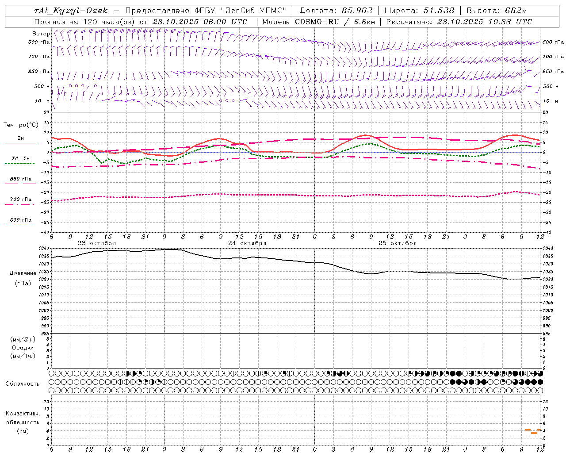Viewport: 566px width, 453px height.
Task: Click the (мм/1ч.) precipitation unit label
Action: (x=23, y=356)
